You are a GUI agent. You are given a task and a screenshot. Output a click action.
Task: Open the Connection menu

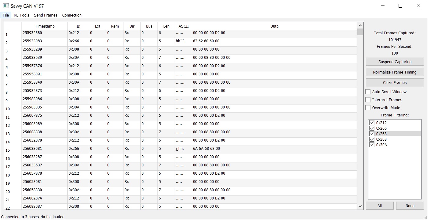(72, 15)
